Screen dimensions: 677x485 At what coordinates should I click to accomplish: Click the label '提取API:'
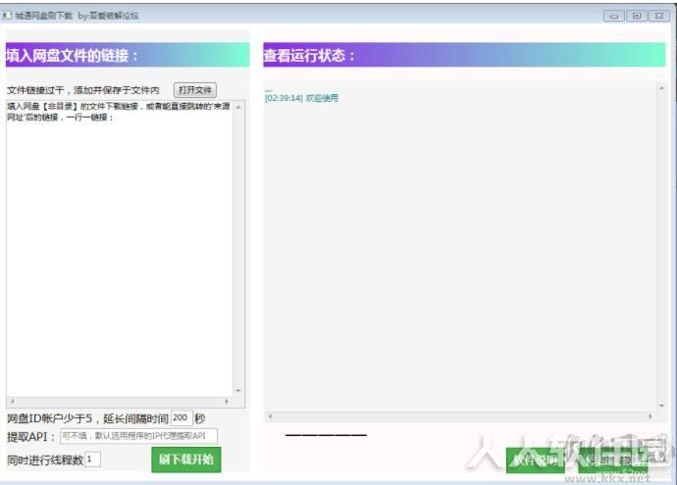(x=31, y=437)
